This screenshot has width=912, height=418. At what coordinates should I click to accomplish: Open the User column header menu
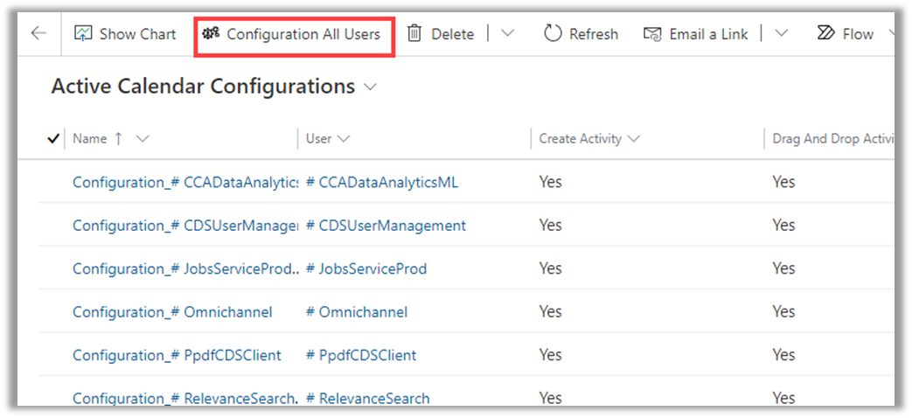328,138
